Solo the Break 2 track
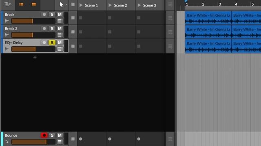Screen dimensions: 261x146 52,28
